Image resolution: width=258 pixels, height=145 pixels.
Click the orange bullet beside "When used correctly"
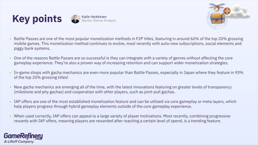tap(10, 116)
